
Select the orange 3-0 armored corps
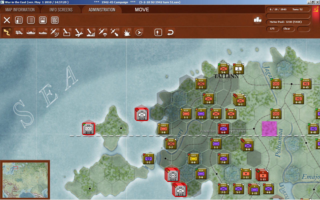[163, 129]
